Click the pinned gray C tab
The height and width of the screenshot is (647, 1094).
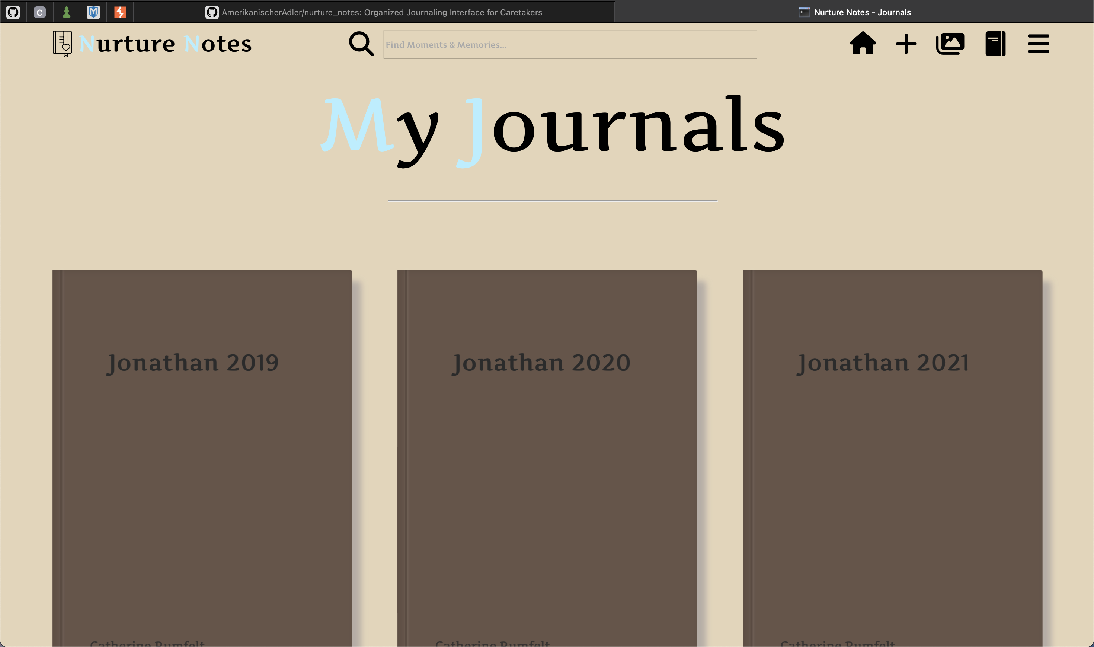pos(40,12)
